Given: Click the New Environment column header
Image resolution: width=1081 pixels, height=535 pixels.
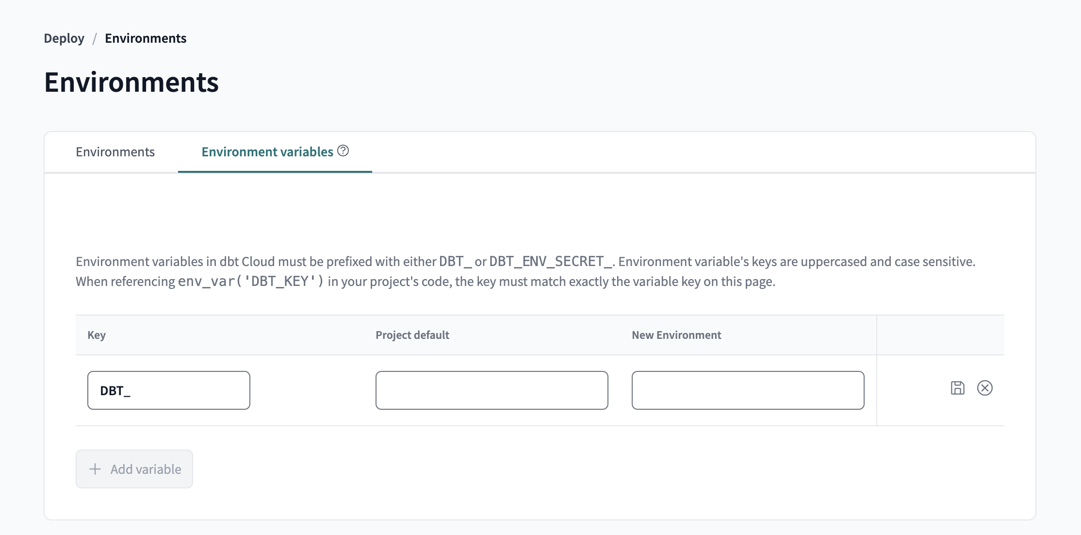Looking at the screenshot, I should pos(676,335).
